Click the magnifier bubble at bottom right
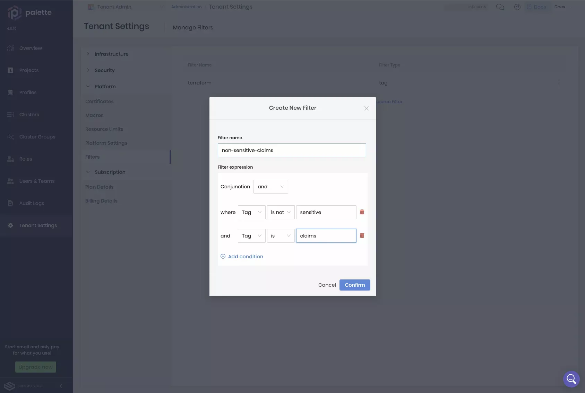The height and width of the screenshot is (393, 585). click(571, 379)
